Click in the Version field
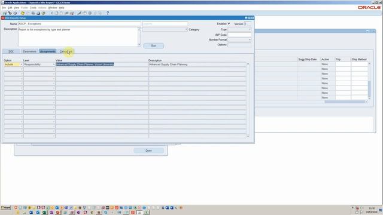This screenshot has height=215, width=383. [x=247, y=24]
